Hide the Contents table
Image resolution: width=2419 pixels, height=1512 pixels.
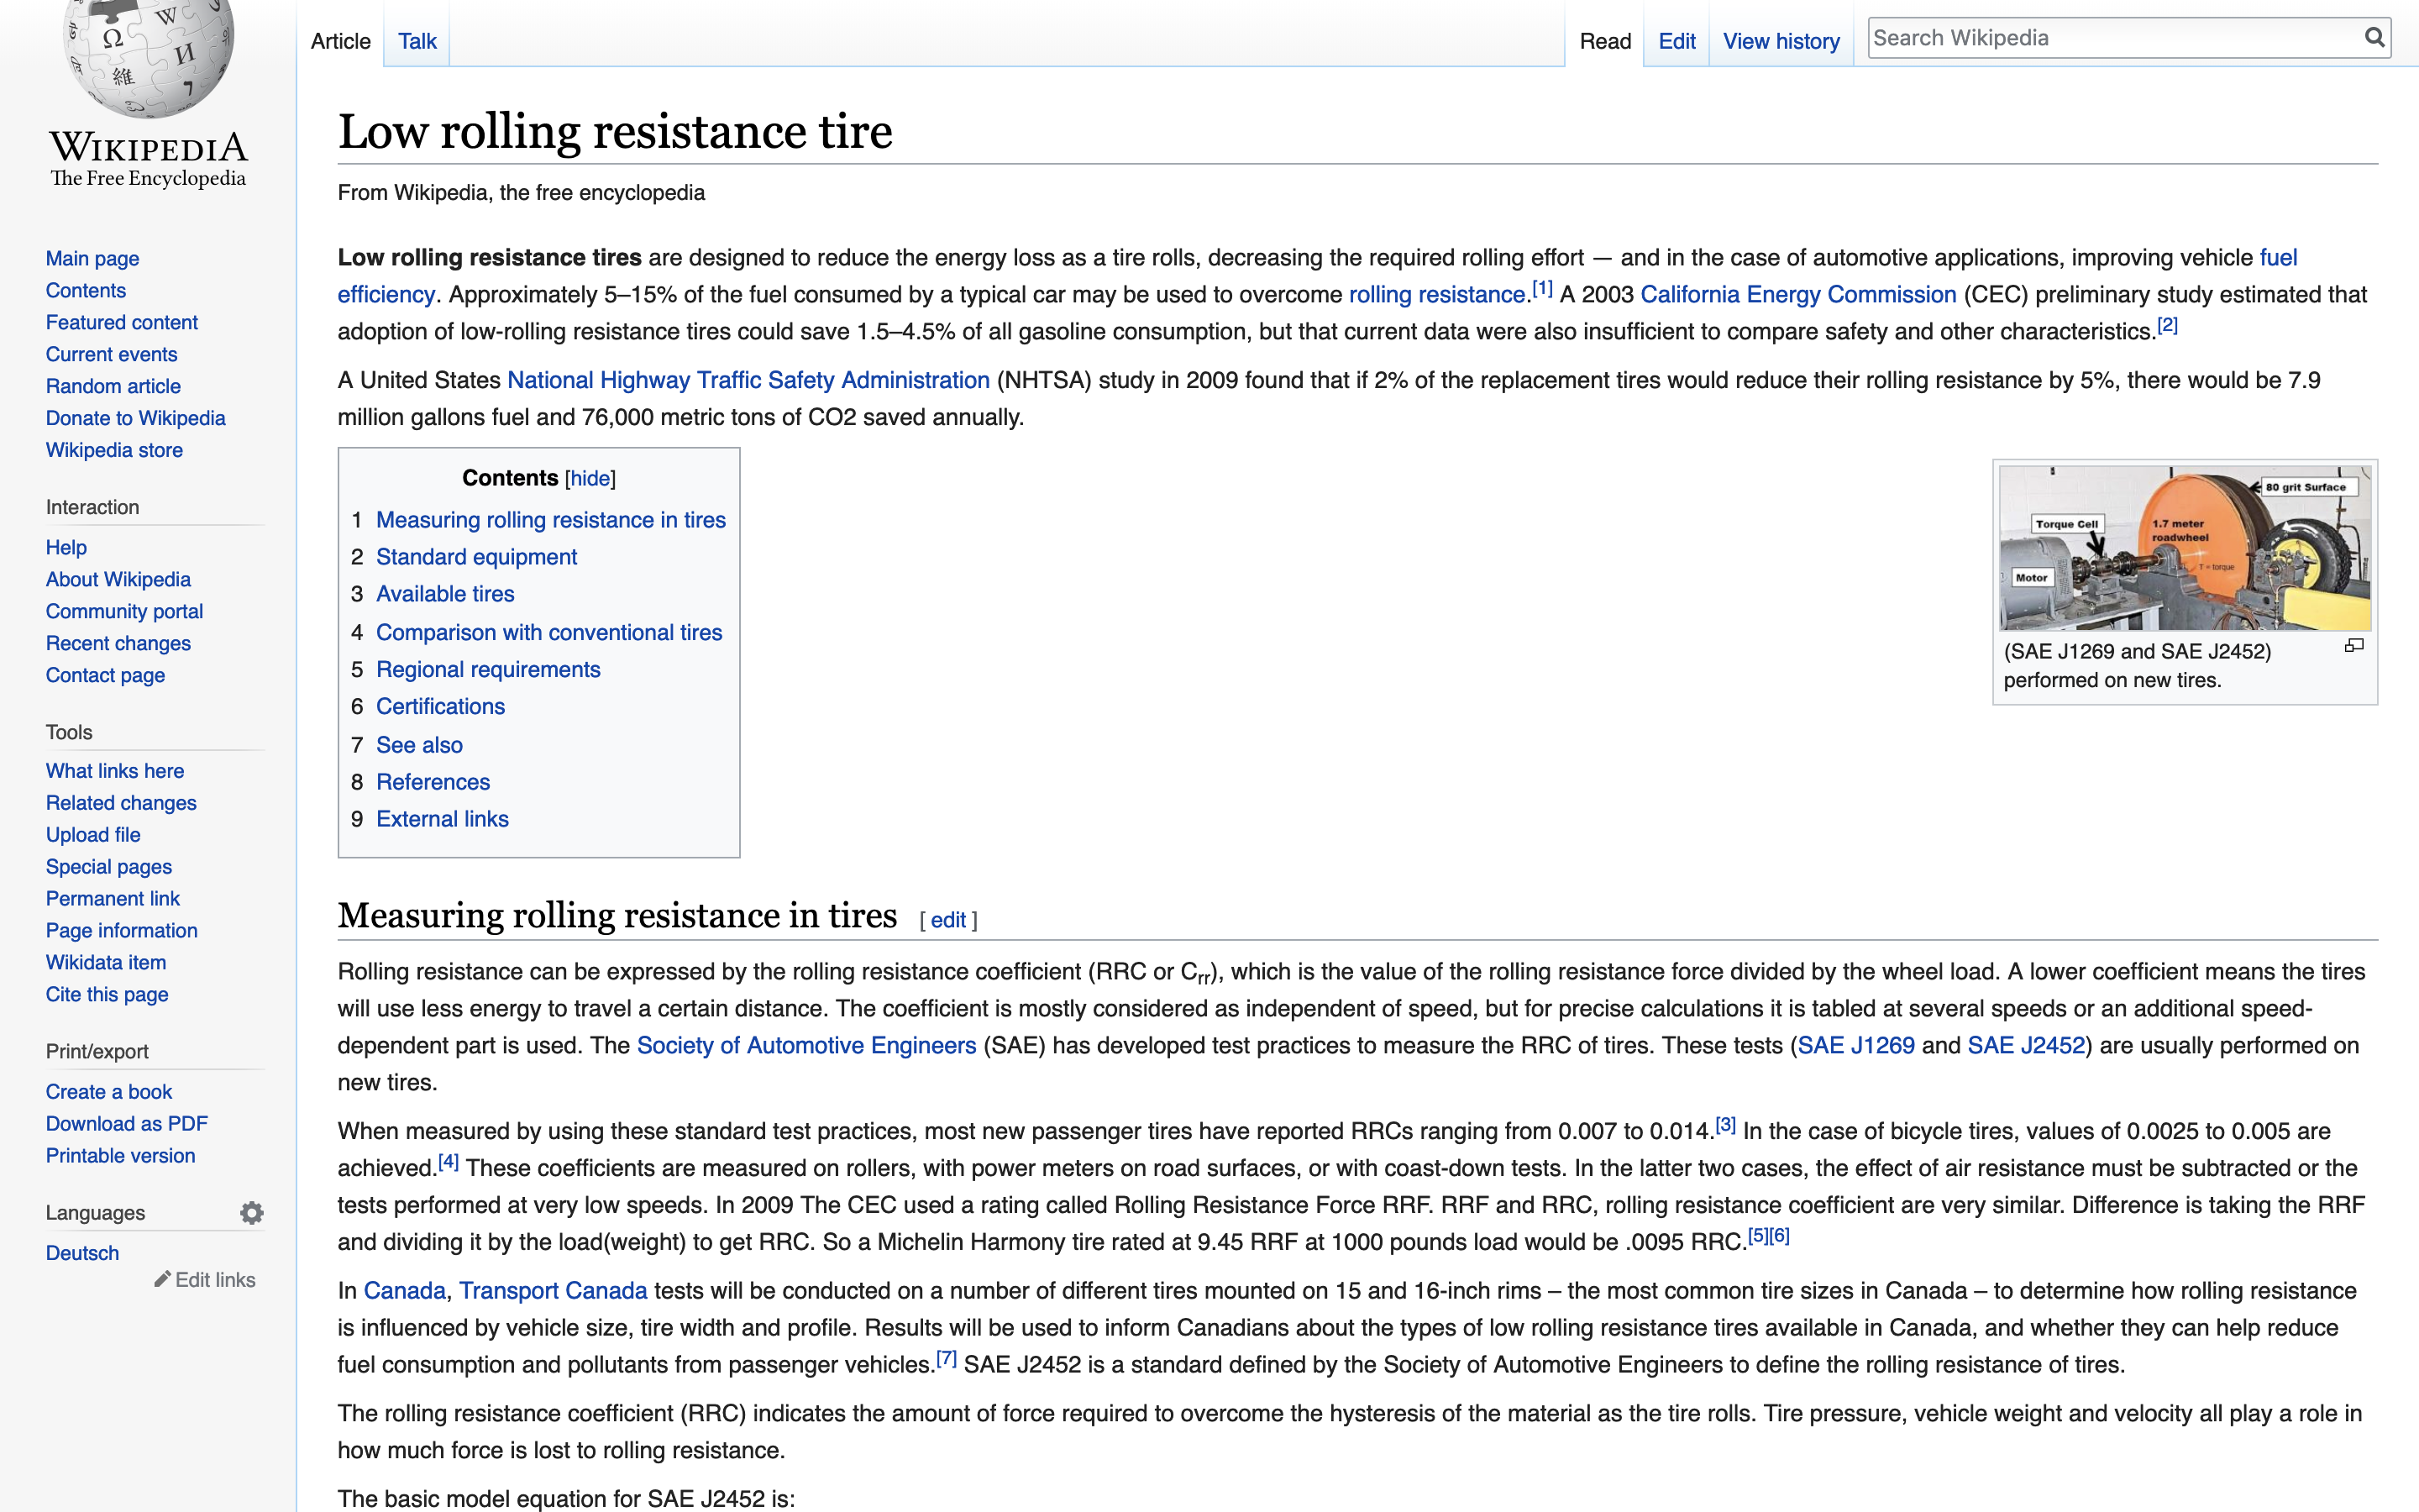(590, 478)
